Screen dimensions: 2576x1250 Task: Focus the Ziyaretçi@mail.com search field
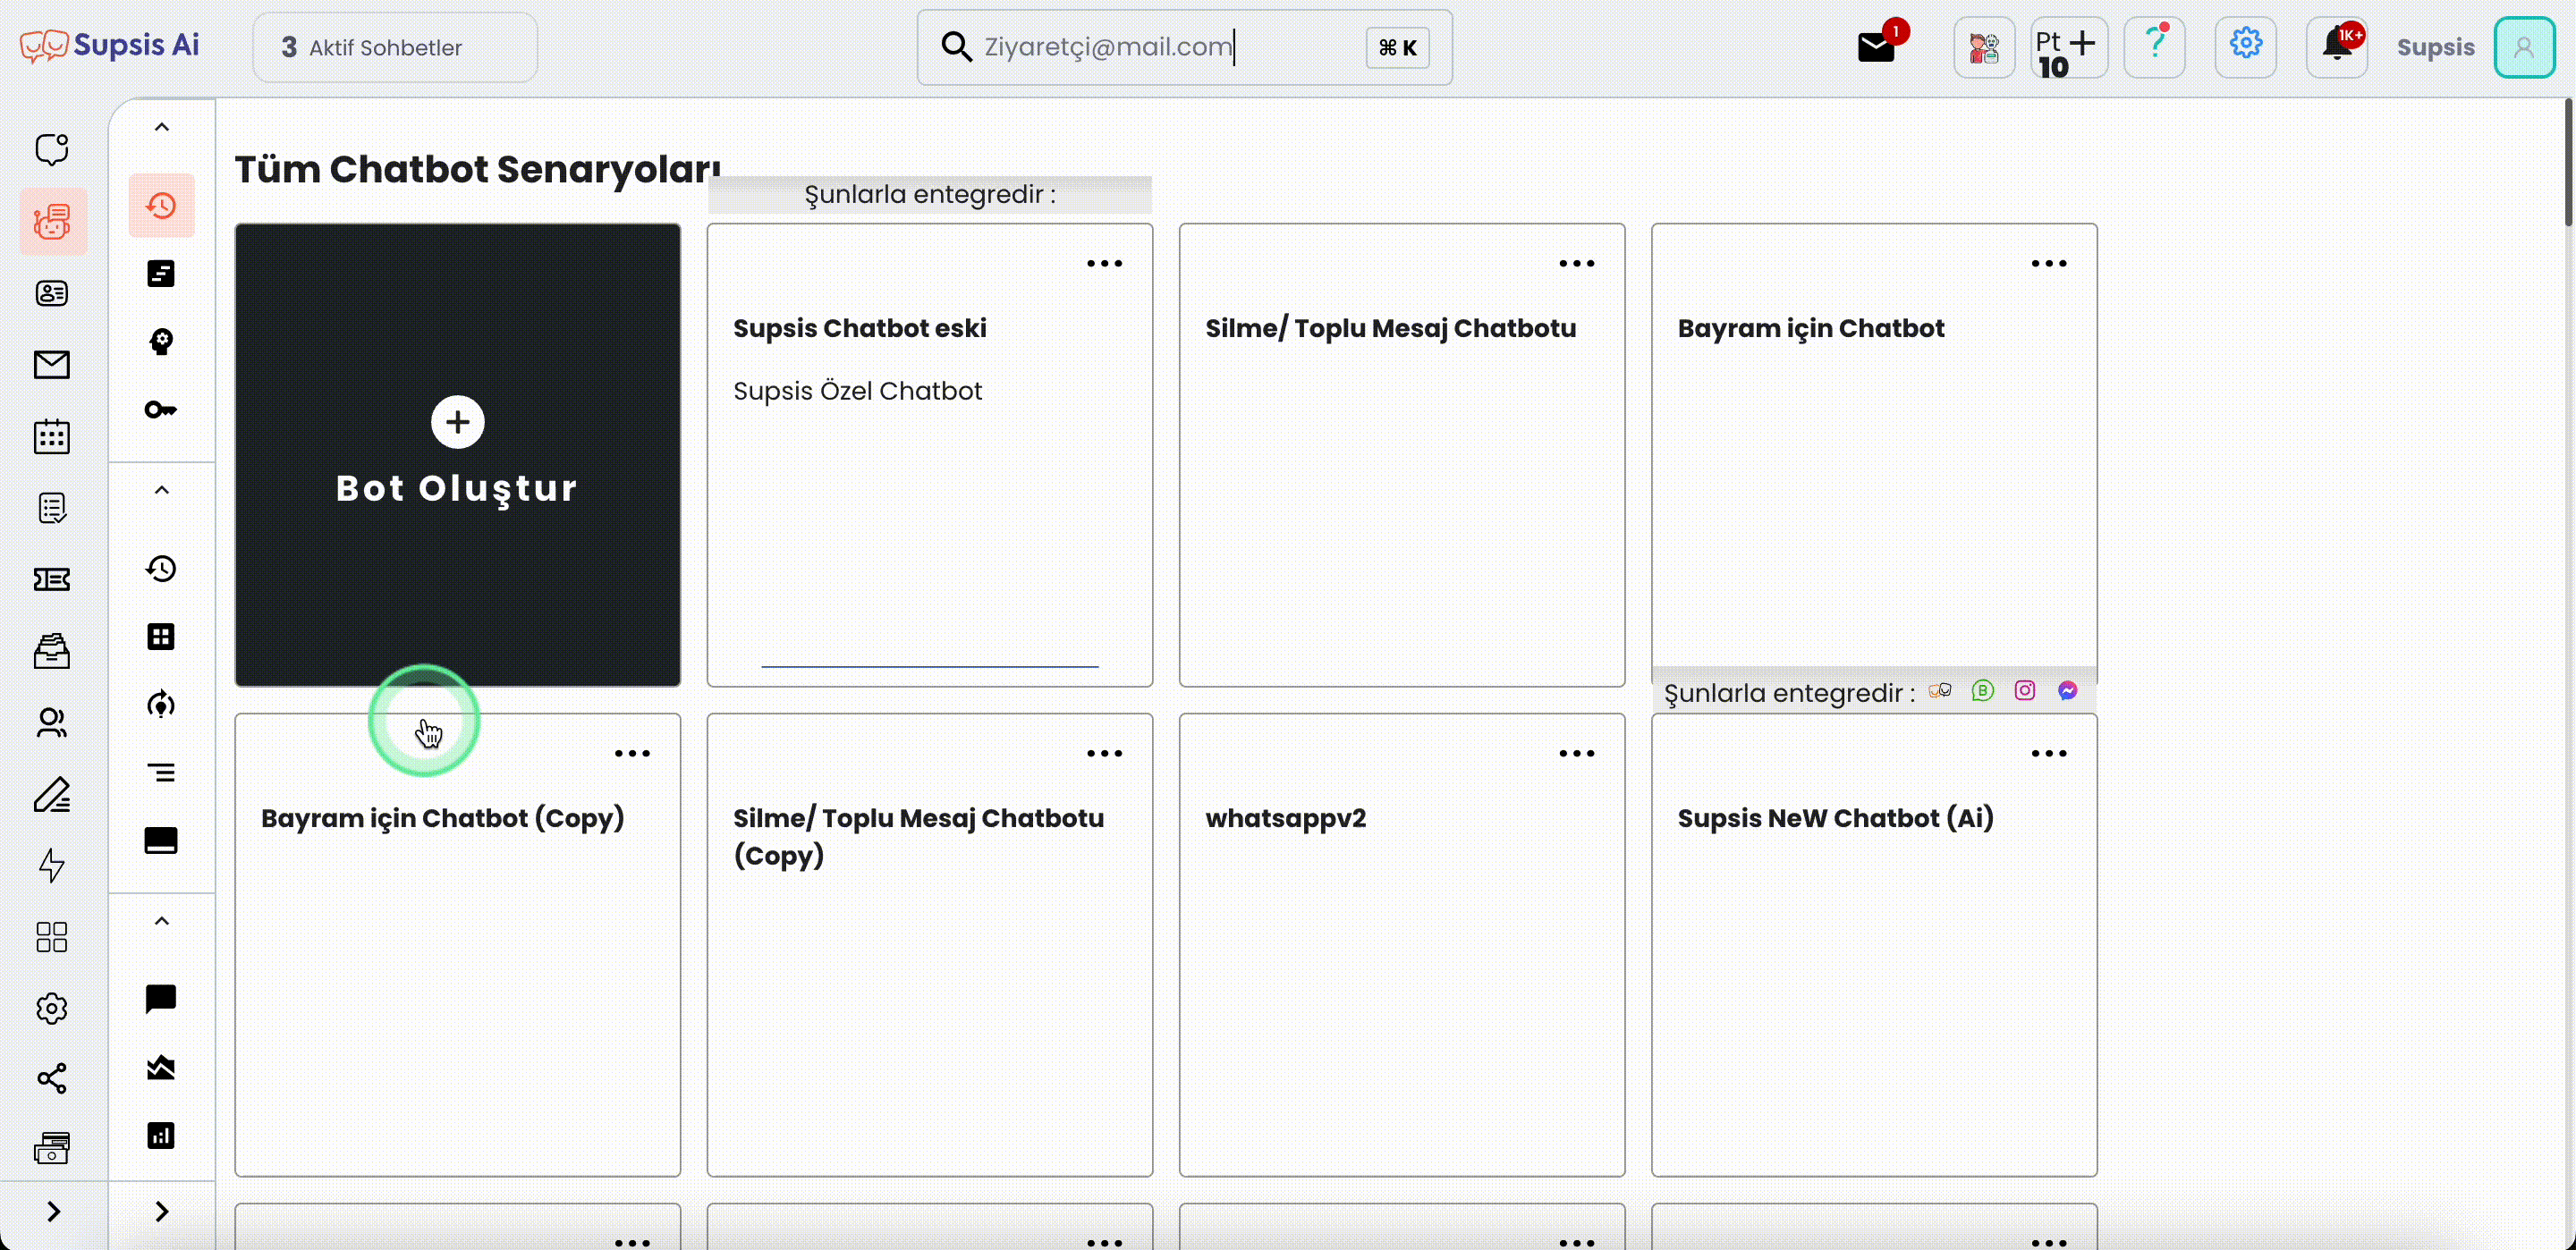coord(1184,47)
